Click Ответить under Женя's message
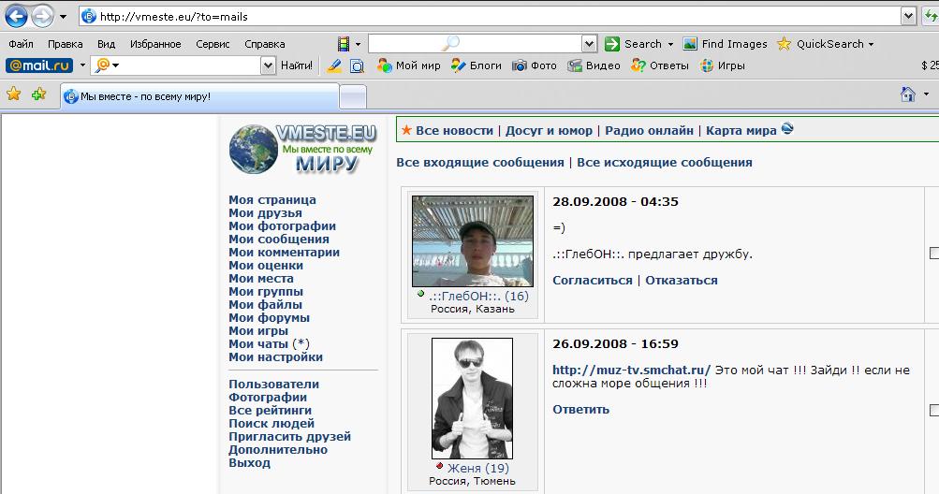This screenshot has width=939, height=494. point(580,409)
